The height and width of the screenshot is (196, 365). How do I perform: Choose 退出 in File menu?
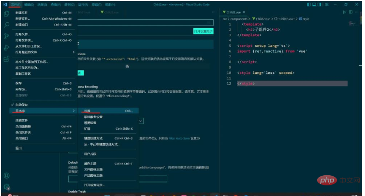click(43, 148)
